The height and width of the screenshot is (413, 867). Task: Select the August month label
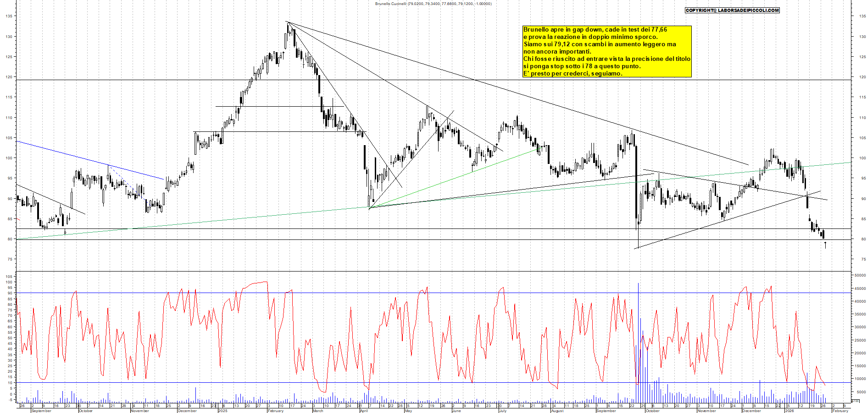point(557,411)
